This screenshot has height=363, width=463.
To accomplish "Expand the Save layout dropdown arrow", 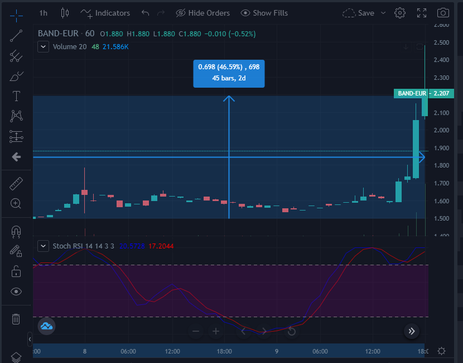I will pos(383,13).
